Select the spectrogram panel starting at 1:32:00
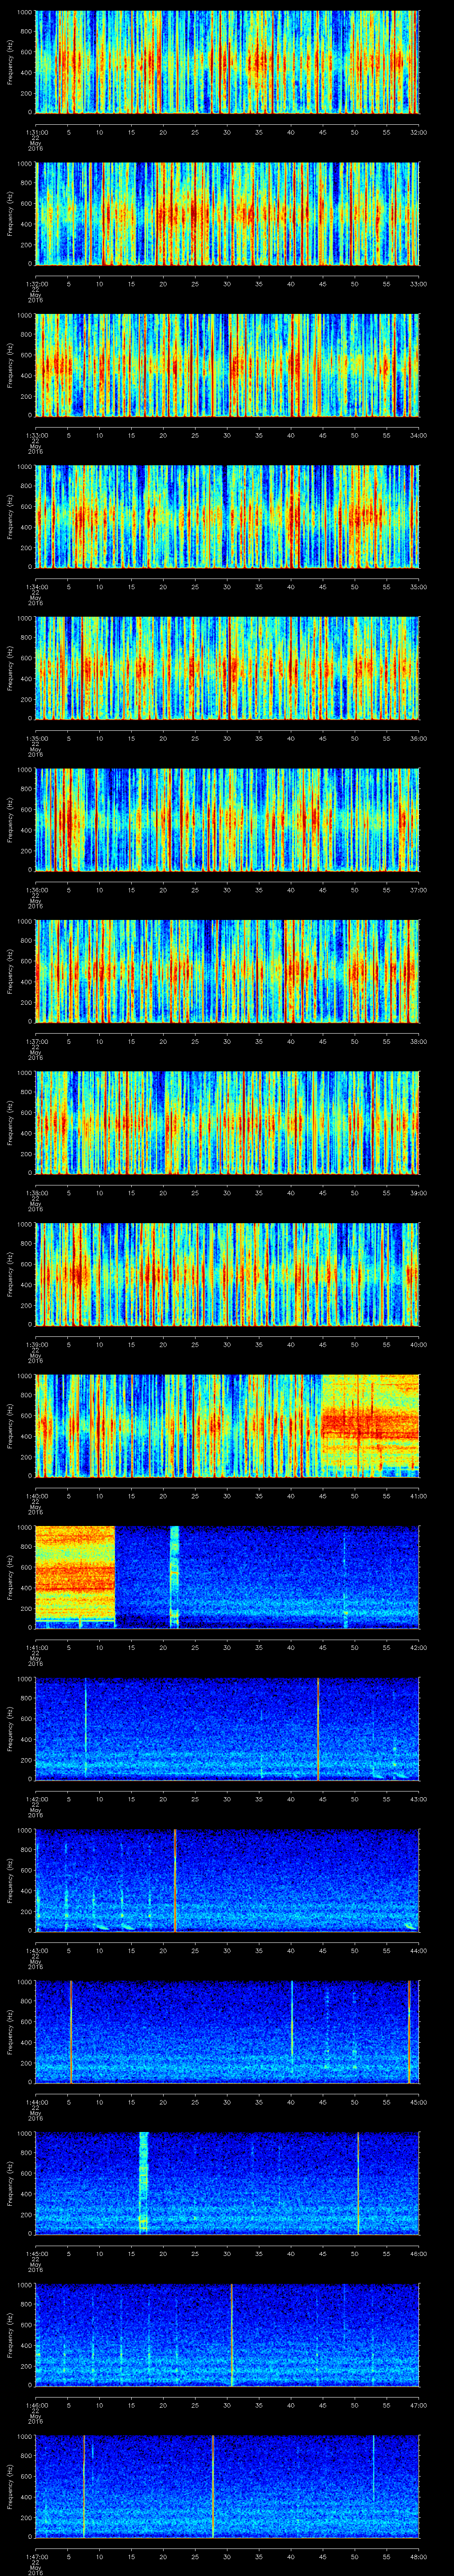The height and width of the screenshot is (2576, 454). [x=227, y=213]
